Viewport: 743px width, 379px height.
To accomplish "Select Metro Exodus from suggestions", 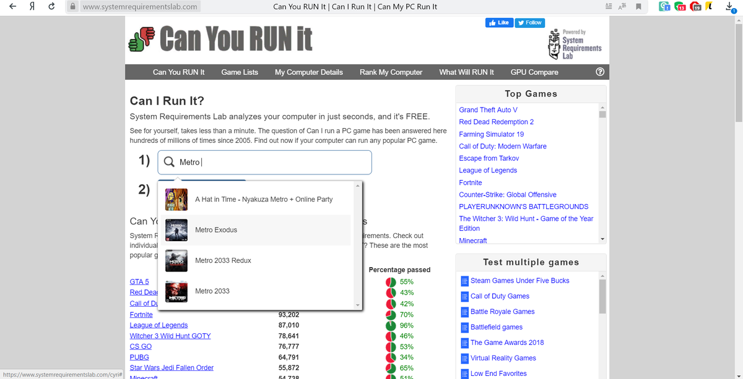I will pos(254,230).
